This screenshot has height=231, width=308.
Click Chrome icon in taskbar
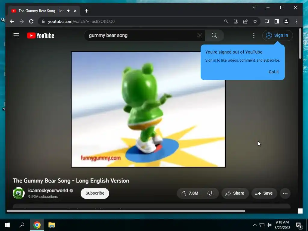click(x=37, y=225)
